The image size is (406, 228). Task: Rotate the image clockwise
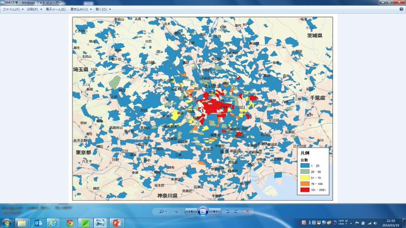[236, 211]
